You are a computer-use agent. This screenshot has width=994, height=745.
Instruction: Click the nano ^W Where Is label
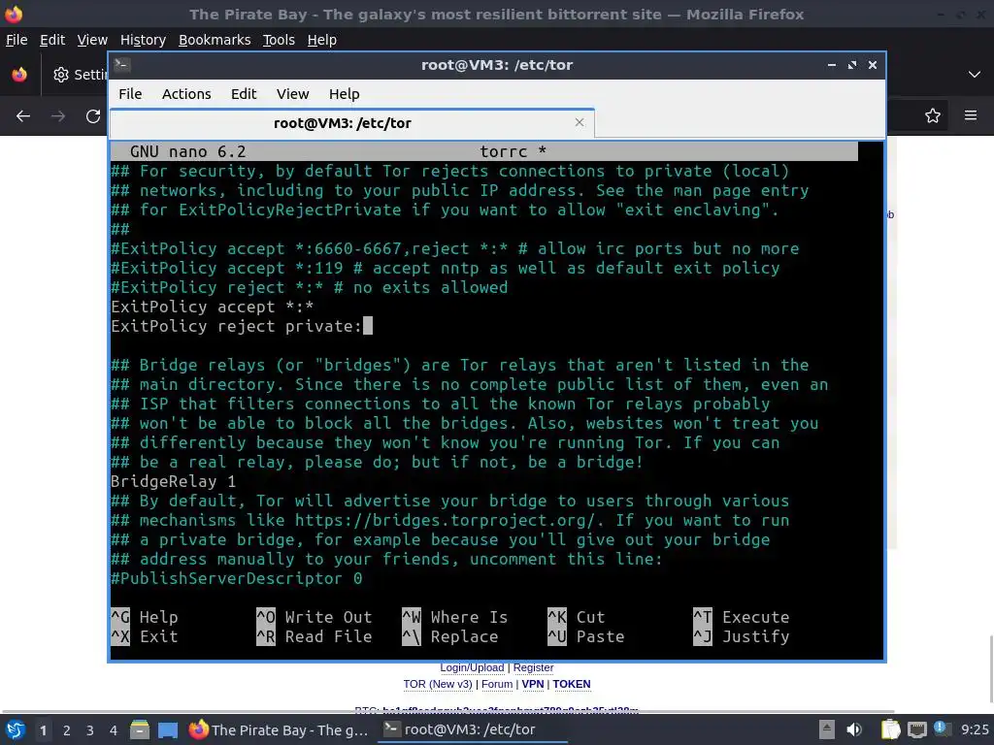(x=454, y=617)
